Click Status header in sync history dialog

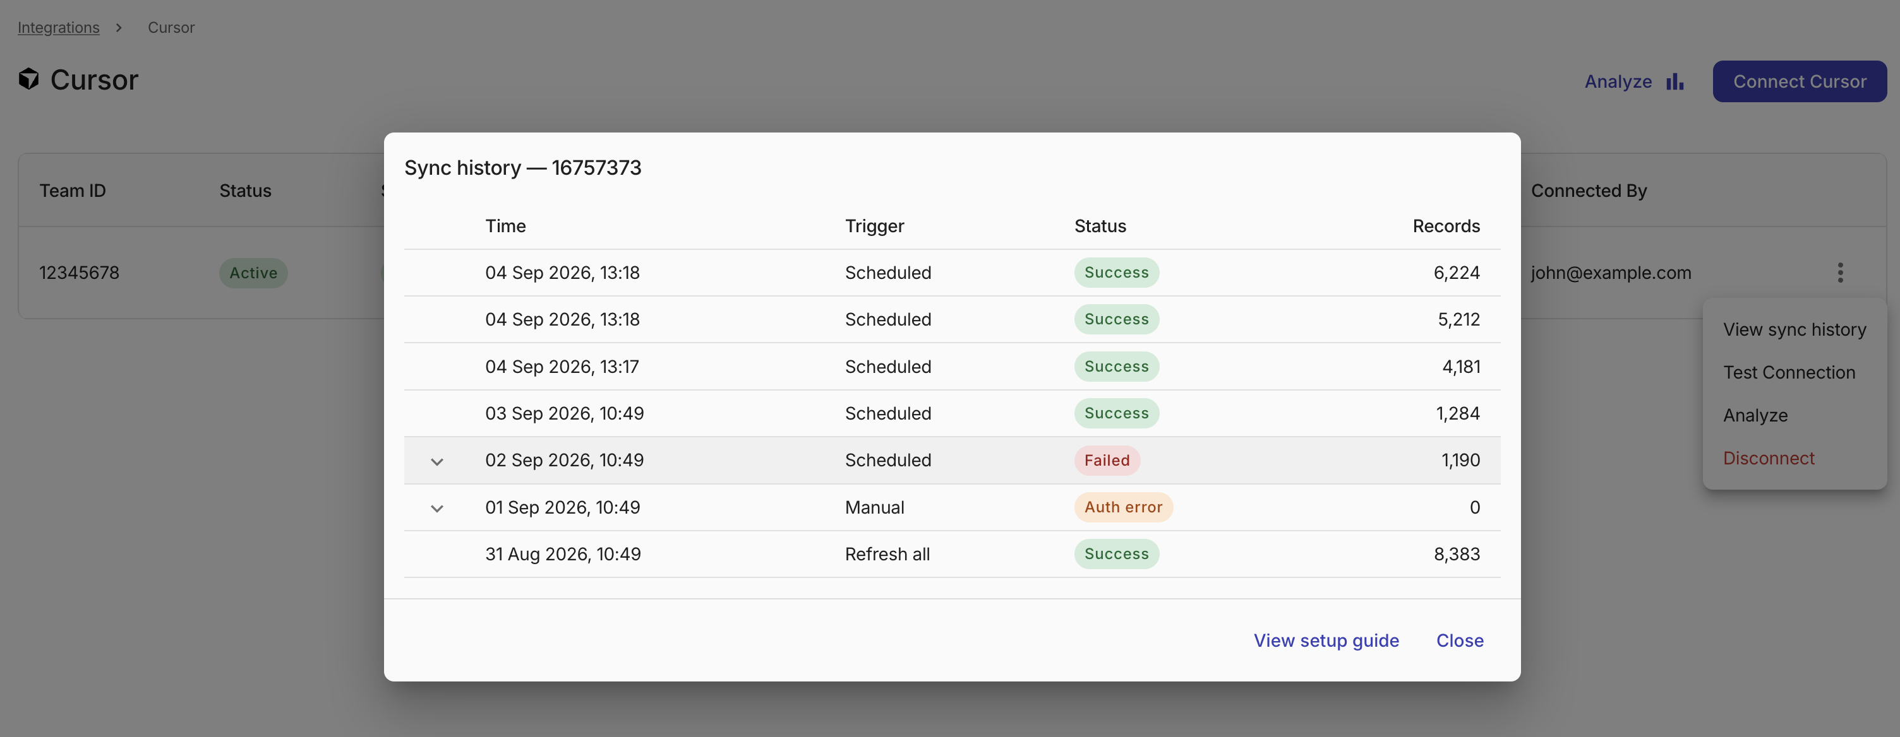[x=1100, y=225]
